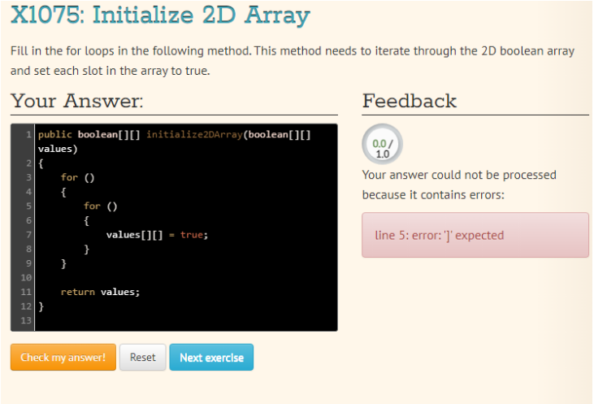Click the Reset button
Viewport: 594px width, 404px height.
point(143,357)
